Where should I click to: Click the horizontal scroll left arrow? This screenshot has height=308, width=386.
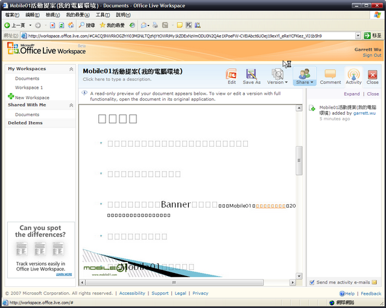click(82, 283)
